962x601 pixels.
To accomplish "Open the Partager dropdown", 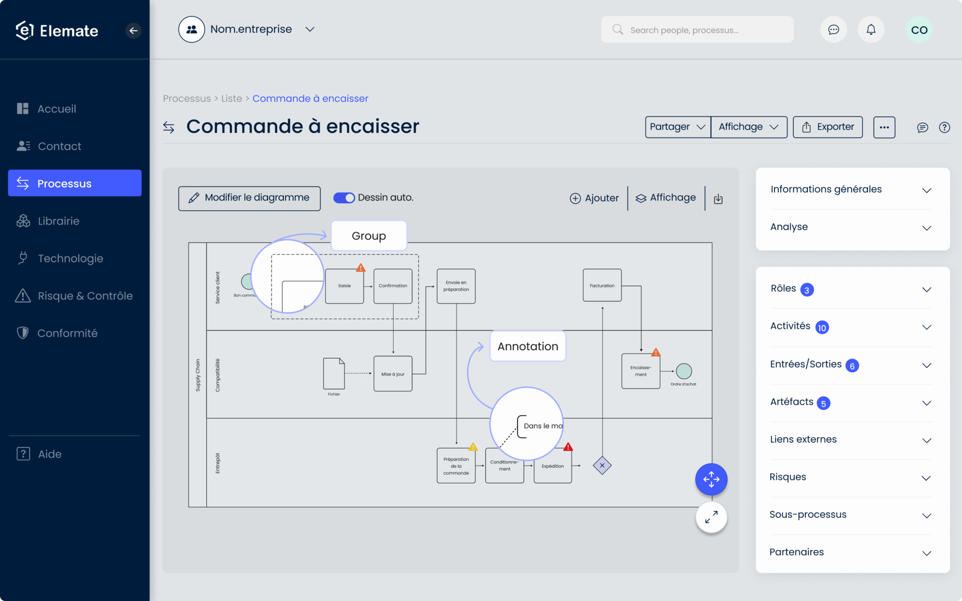I will [x=677, y=127].
